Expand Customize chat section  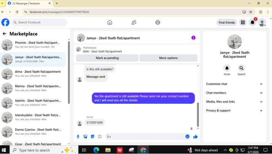(234, 84)
